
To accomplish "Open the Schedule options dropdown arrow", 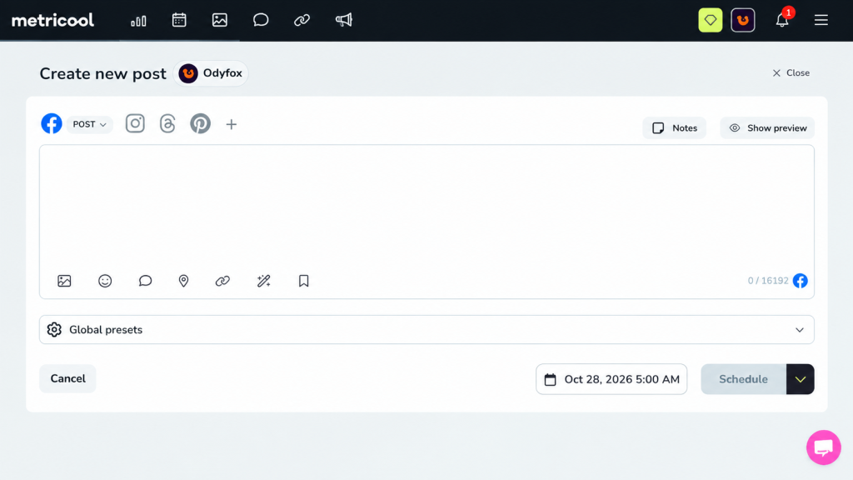I will [801, 379].
